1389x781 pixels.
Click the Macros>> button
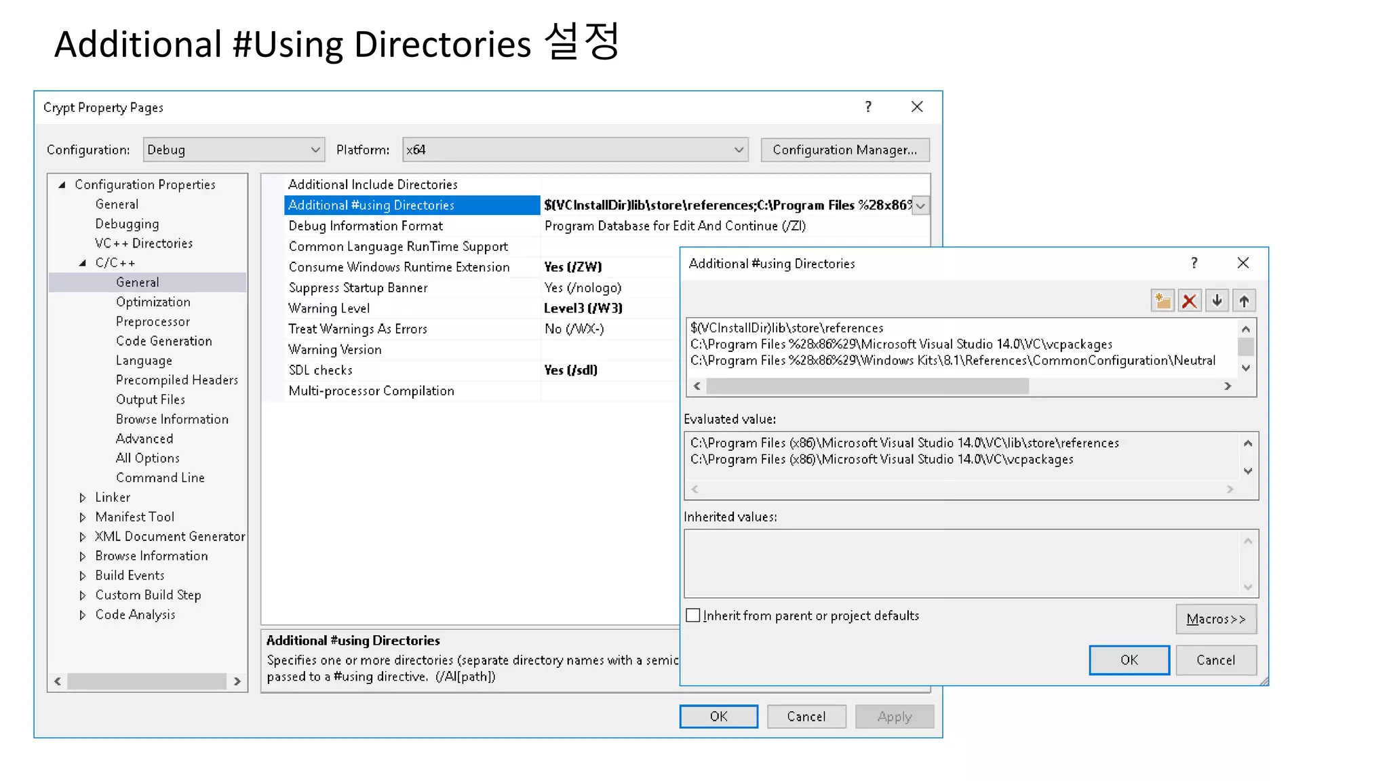1216,619
